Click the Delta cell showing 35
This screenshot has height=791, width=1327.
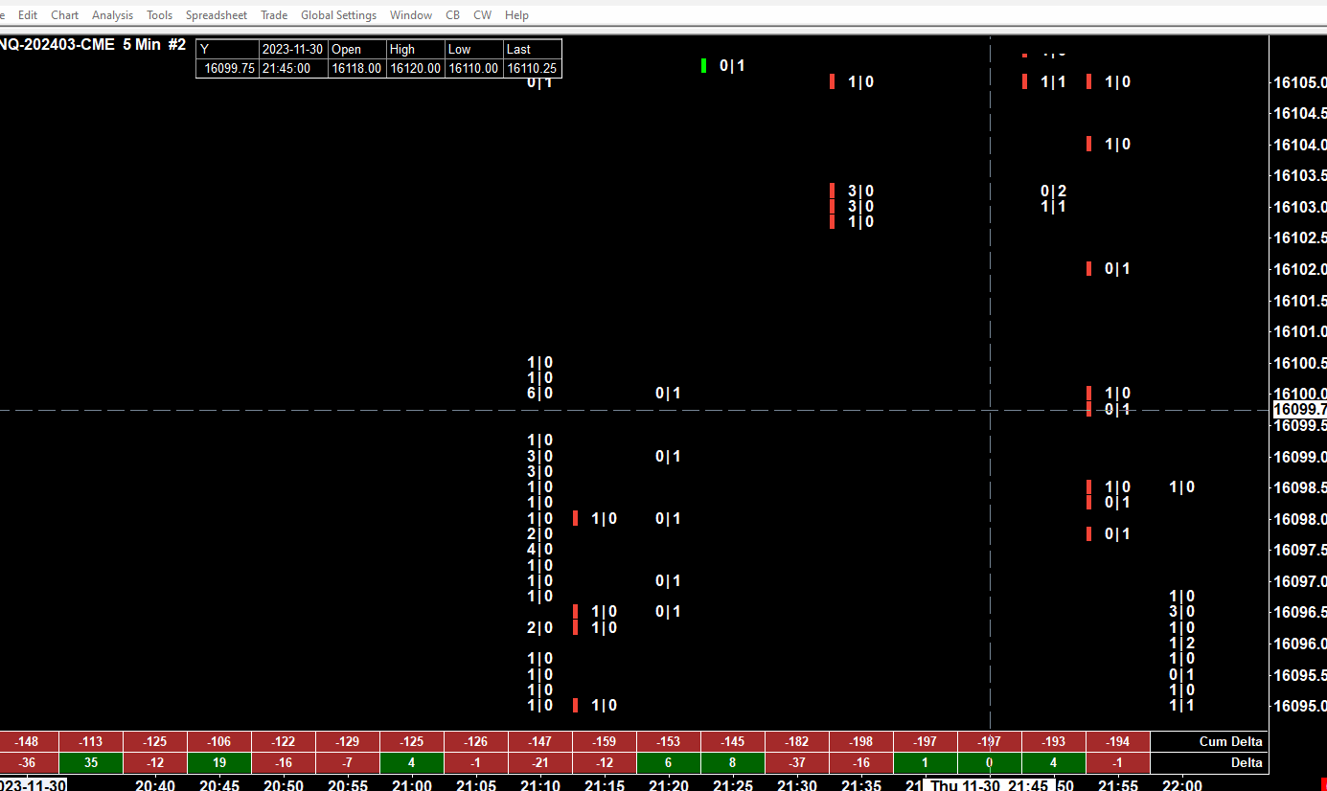[91, 763]
